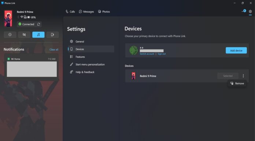Open the Messages tab
Screen dimensions: 255x141
click(86, 12)
